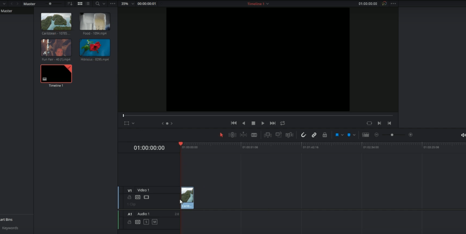Open viewer transform overlay dropdown arrow

(133, 124)
